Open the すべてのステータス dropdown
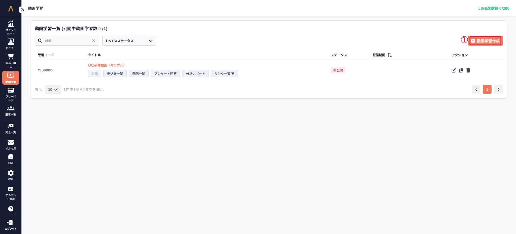 click(x=129, y=41)
